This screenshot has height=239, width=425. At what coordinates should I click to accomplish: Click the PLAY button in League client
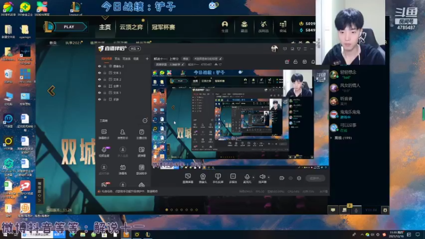(69, 27)
